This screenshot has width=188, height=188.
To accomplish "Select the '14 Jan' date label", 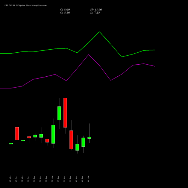I will click(88, 179).
